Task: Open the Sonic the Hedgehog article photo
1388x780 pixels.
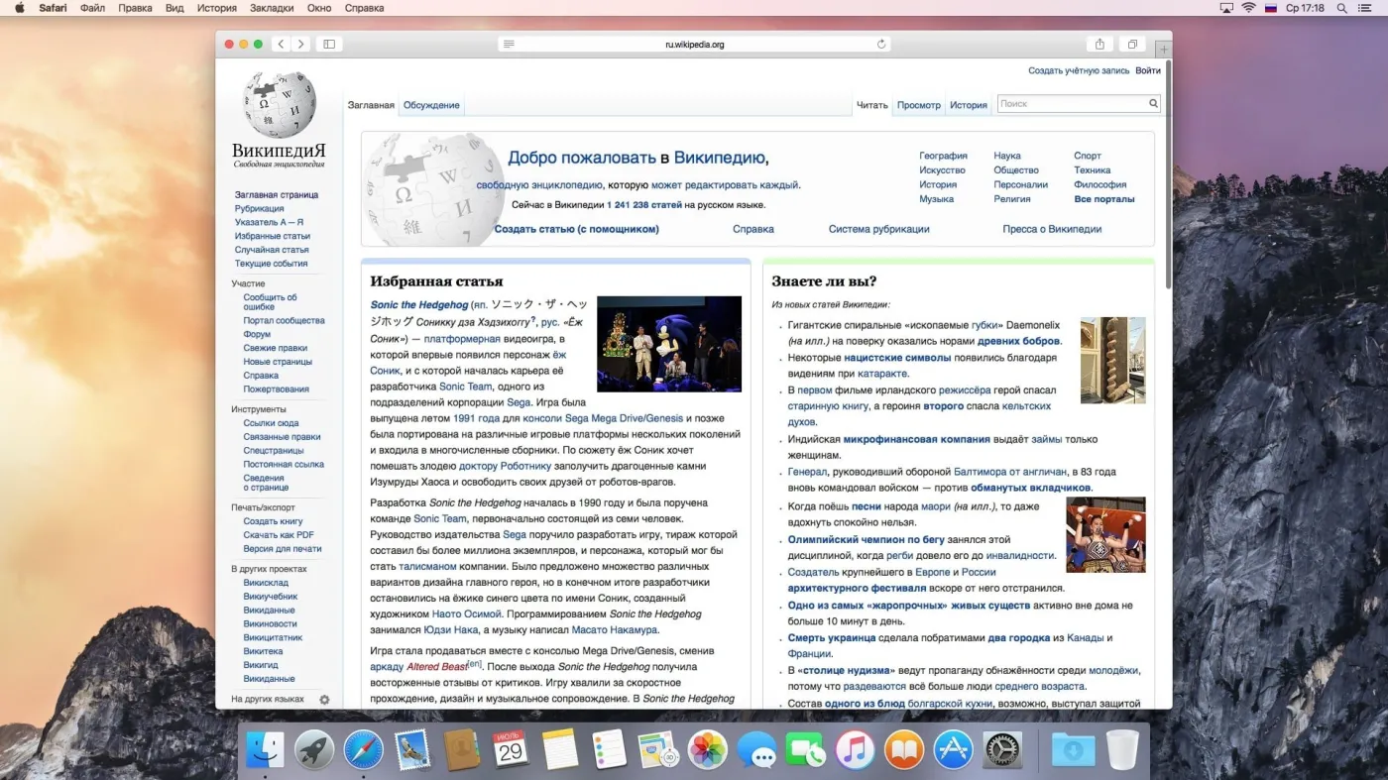Action: [669, 344]
